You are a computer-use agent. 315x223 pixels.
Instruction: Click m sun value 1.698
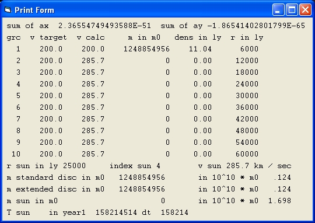point(280,201)
